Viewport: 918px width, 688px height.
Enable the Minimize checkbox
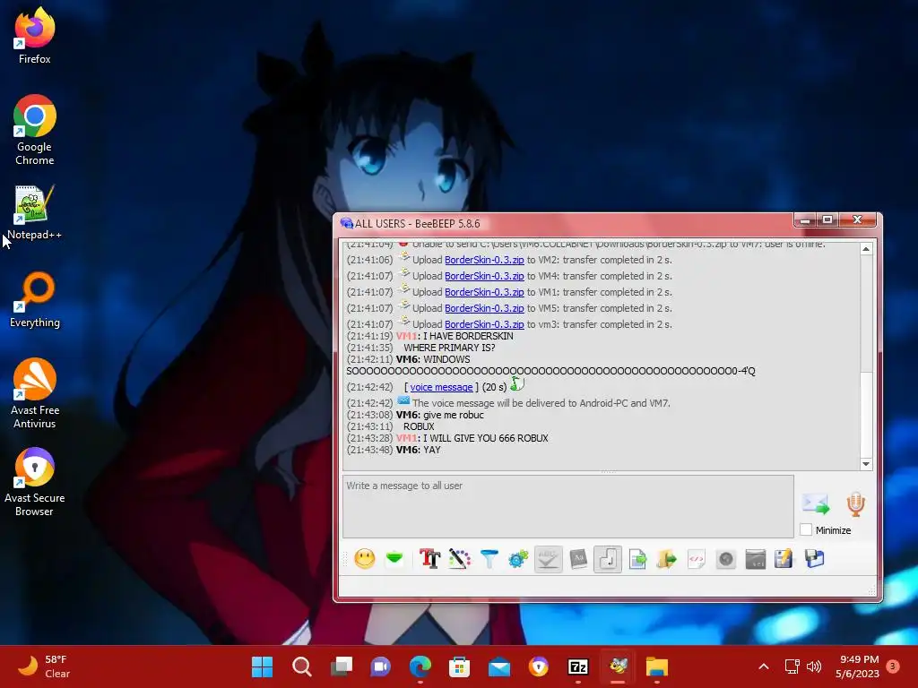(x=806, y=529)
